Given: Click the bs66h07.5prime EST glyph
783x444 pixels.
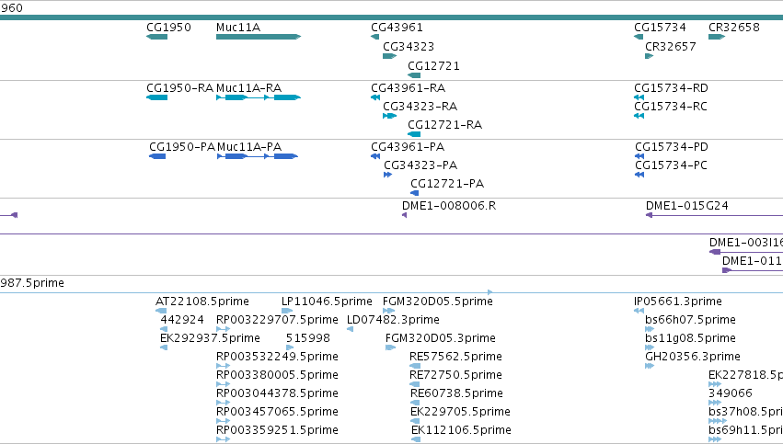Looking at the screenshot, I should click(650, 329).
